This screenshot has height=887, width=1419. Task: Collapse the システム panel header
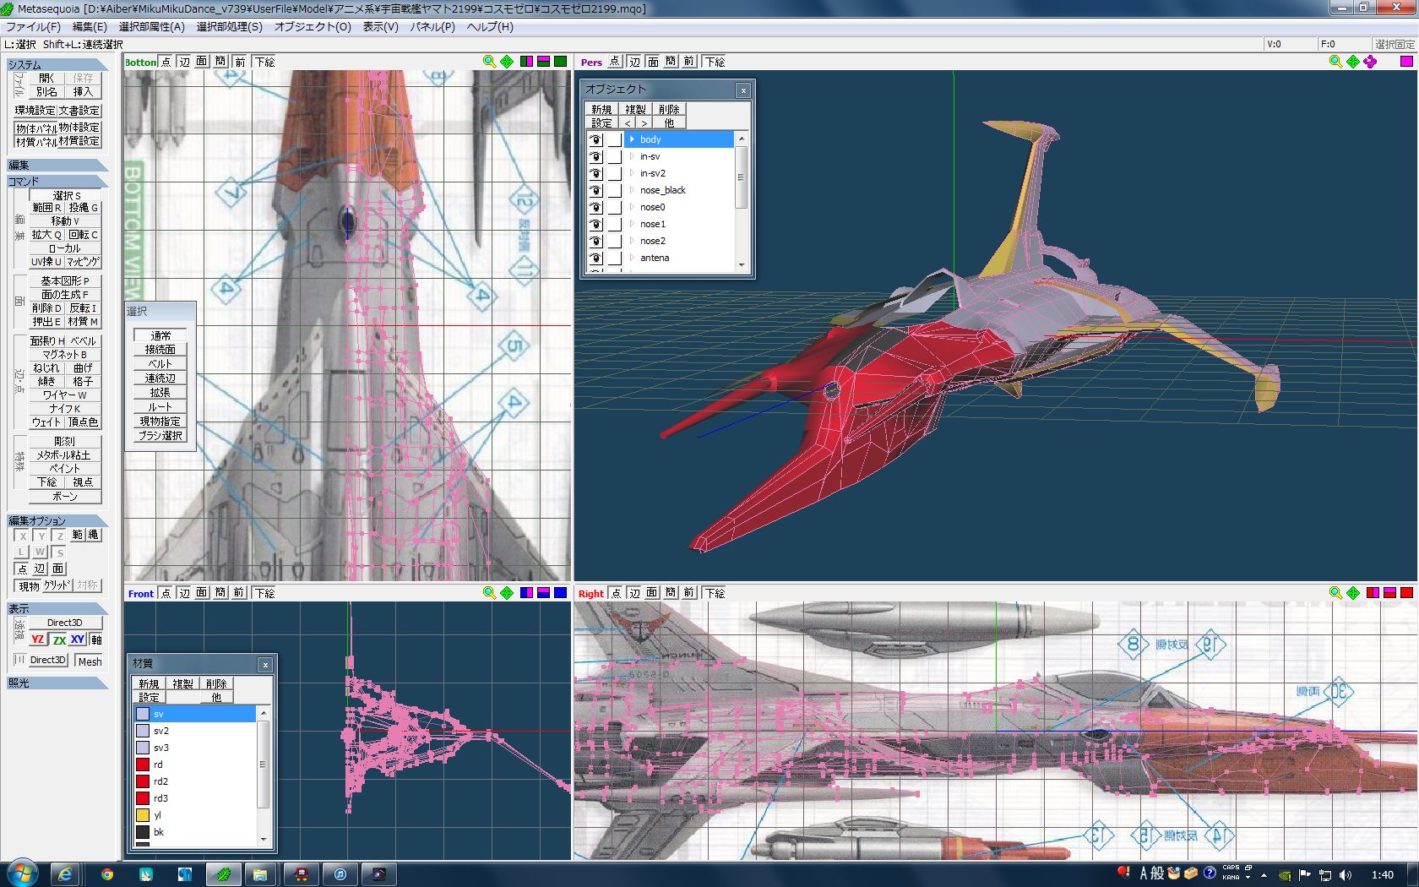tap(57, 64)
